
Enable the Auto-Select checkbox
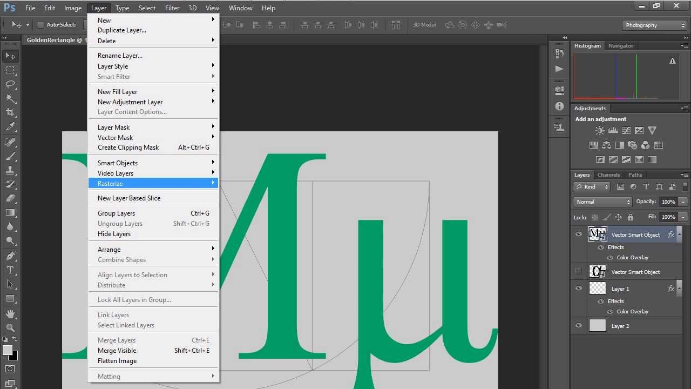pyautogui.click(x=40, y=25)
